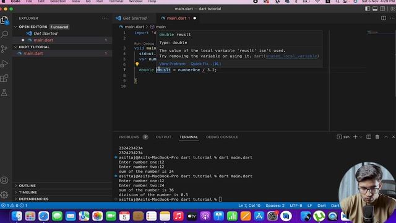The width and height of the screenshot is (396, 223).
Task: Open Music app in the Dock
Action: pyautogui.click(x=178, y=216)
